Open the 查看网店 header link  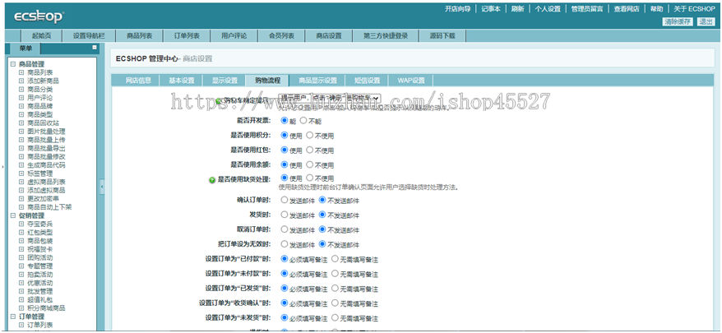pos(627,9)
